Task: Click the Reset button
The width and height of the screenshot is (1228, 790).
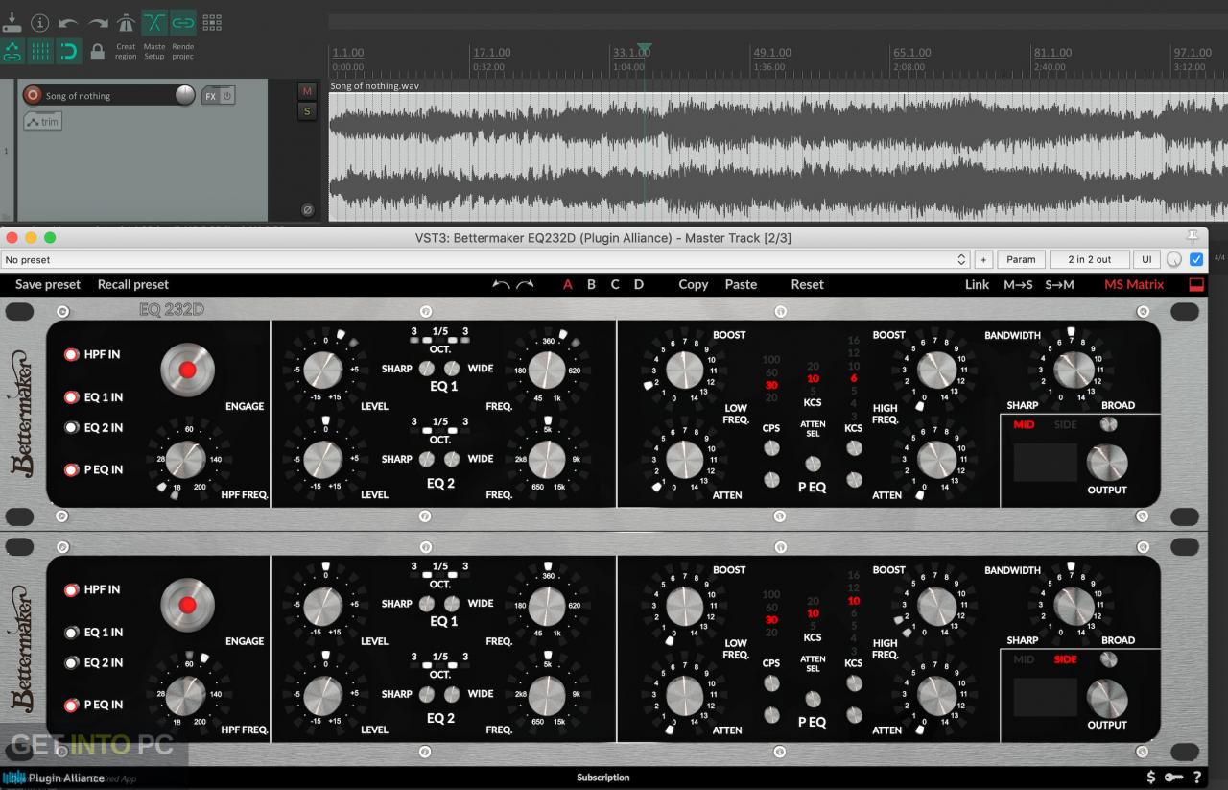Action: tap(807, 284)
